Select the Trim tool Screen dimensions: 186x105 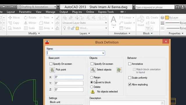click(44, 17)
